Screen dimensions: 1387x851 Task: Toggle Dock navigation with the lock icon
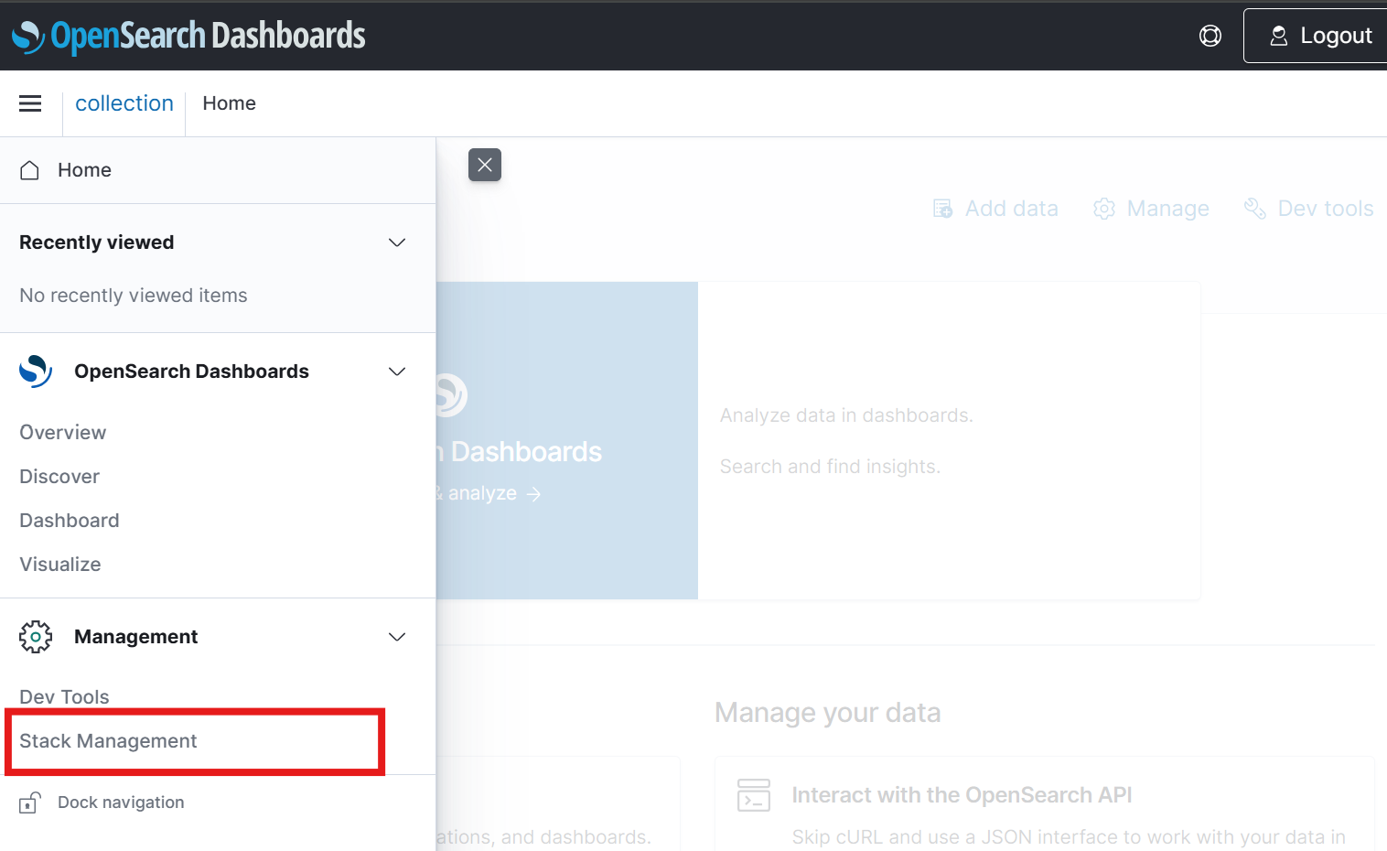28,802
